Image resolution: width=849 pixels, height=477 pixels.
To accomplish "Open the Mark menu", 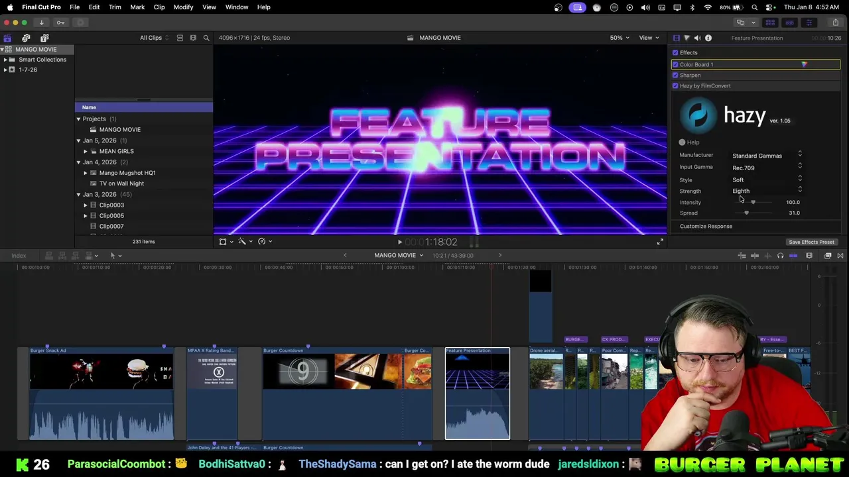I will click(x=137, y=7).
